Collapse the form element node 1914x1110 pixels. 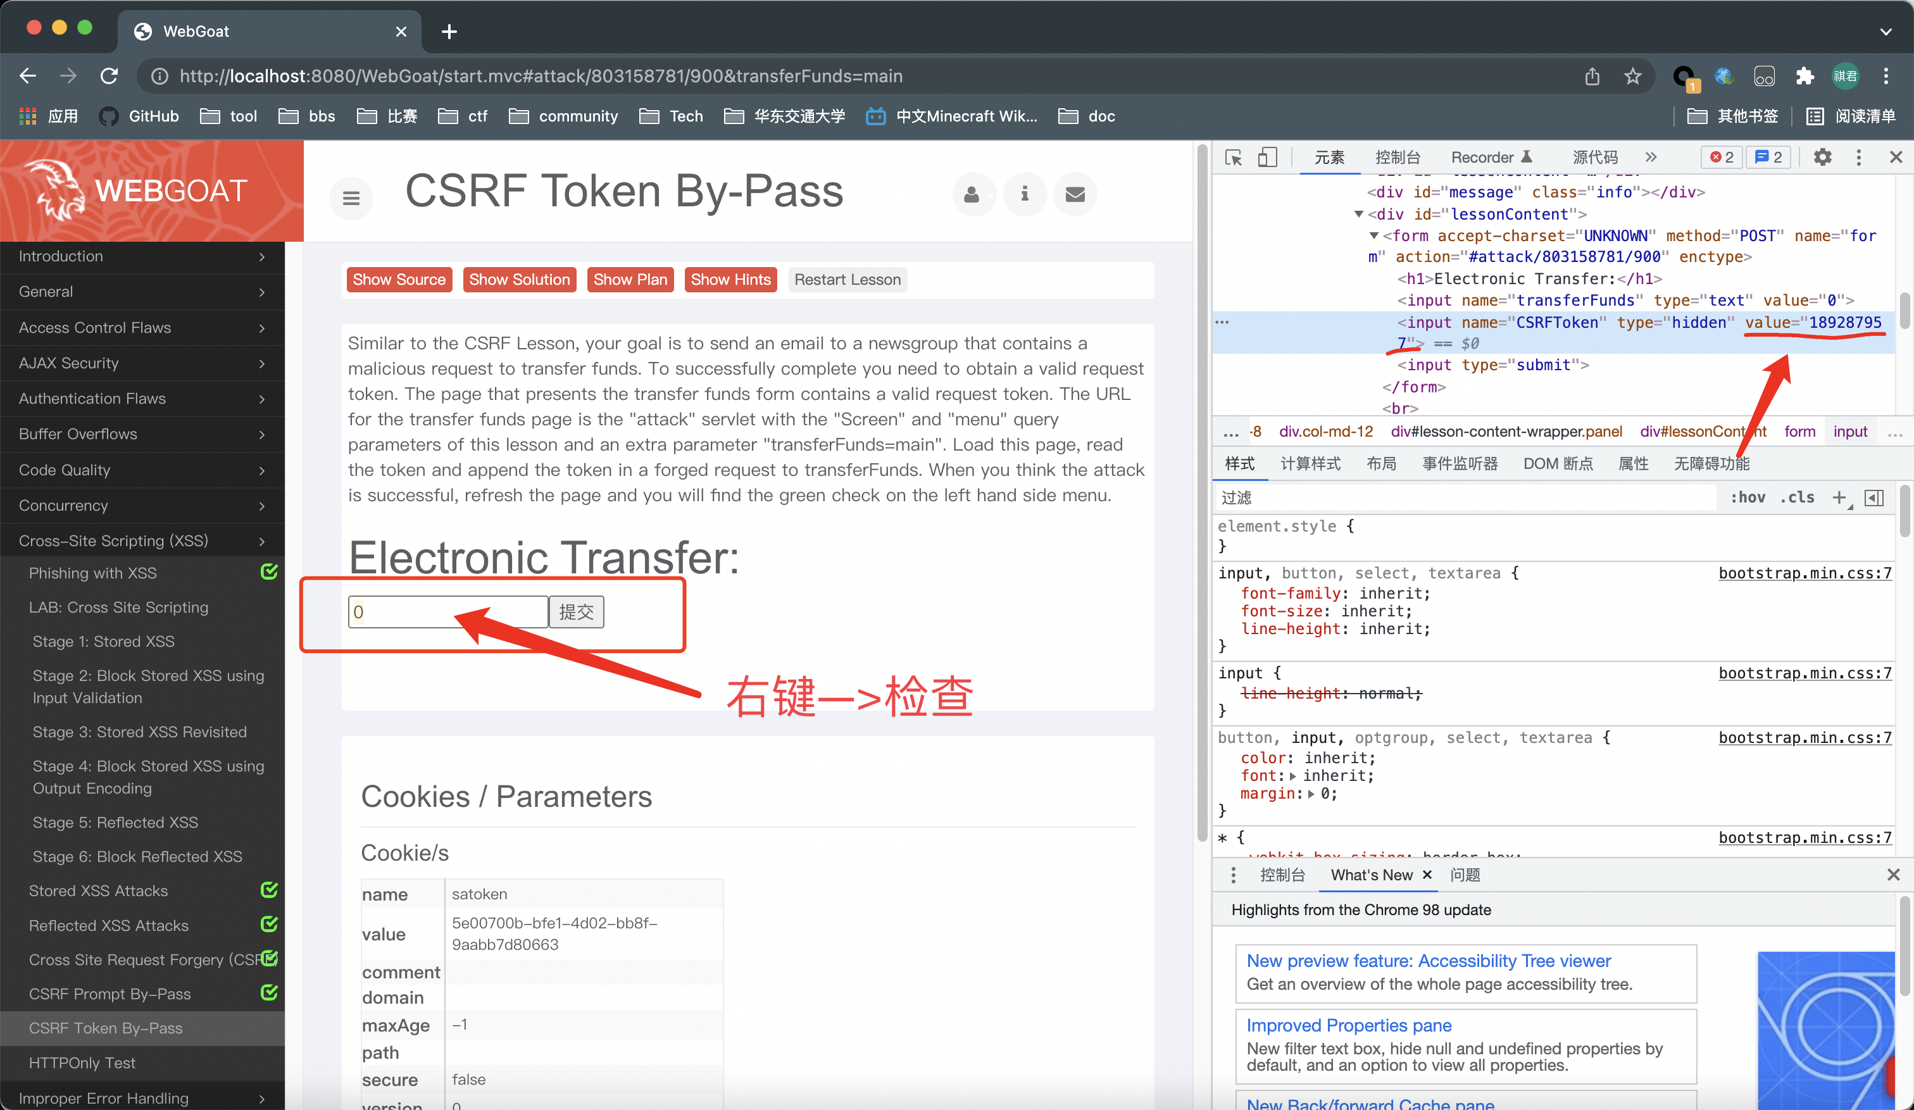(x=1374, y=235)
